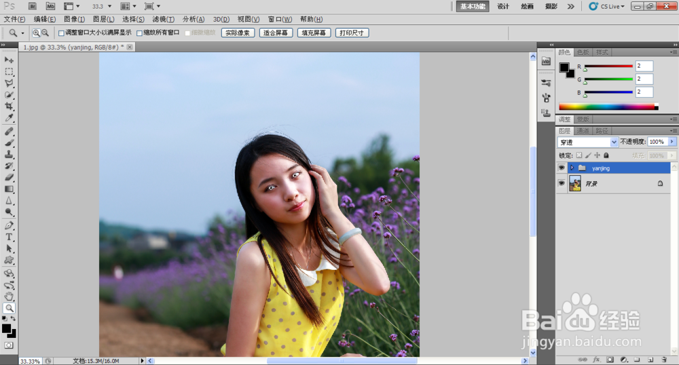Open the 图像(I) menu
Viewport: 679px width, 365px height.
pos(75,19)
